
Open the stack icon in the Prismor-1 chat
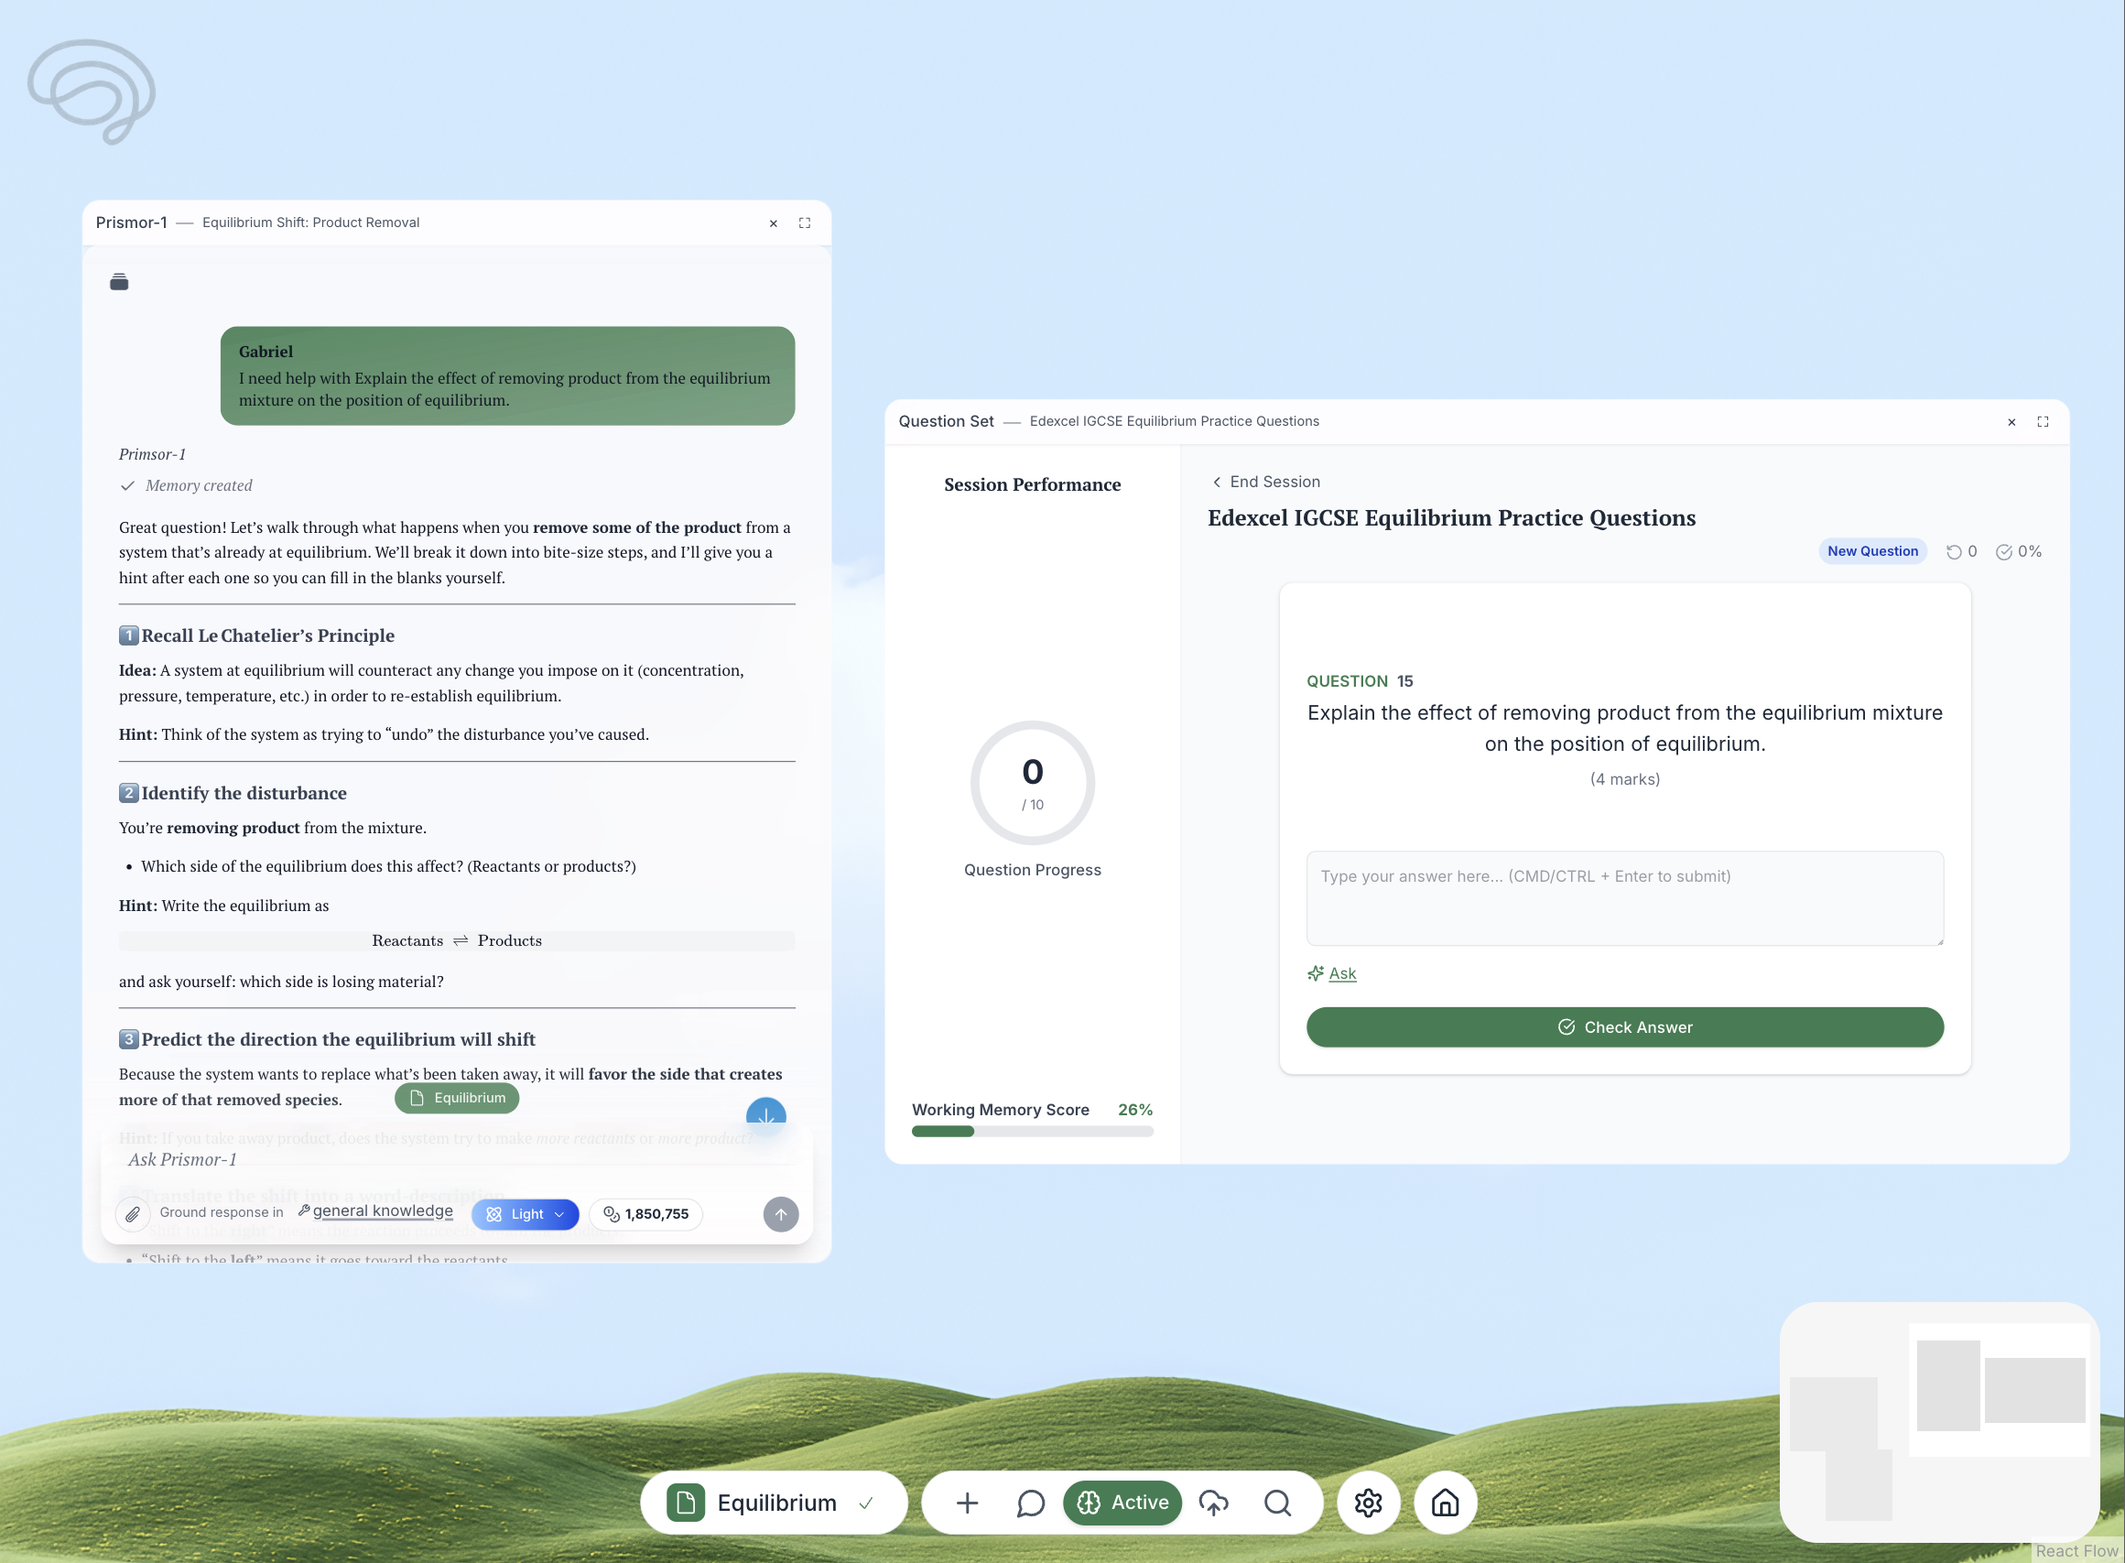(x=119, y=282)
